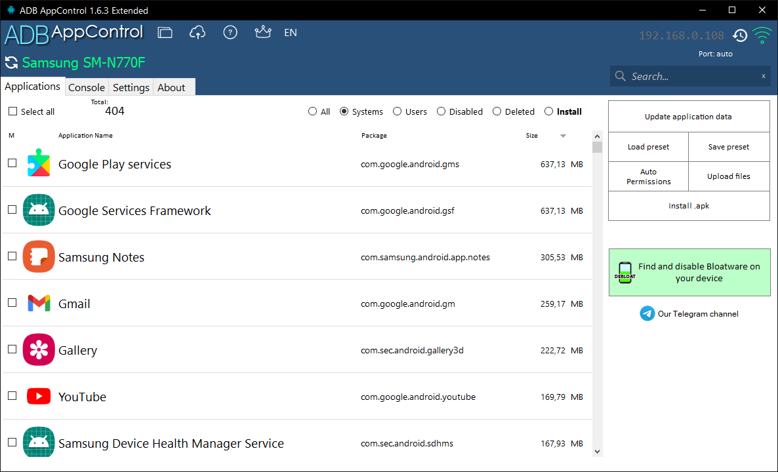The height and width of the screenshot is (472, 778).
Task: Click Samsung Device Health Manager Service icon
Action: 39,442
